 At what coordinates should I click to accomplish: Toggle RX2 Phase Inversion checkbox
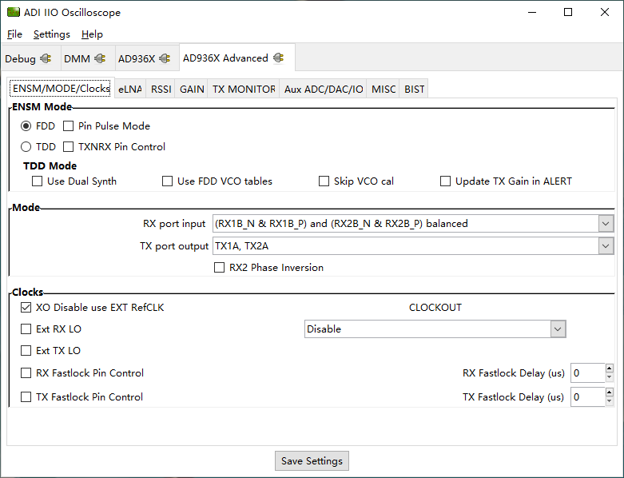pos(219,268)
